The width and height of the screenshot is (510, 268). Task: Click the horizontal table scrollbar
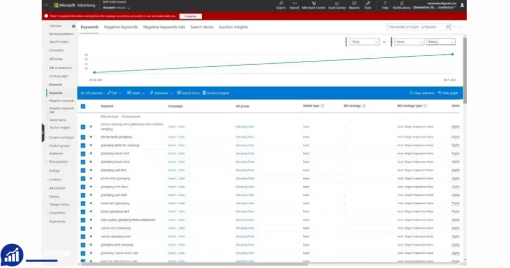pyautogui.click(x=194, y=264)
